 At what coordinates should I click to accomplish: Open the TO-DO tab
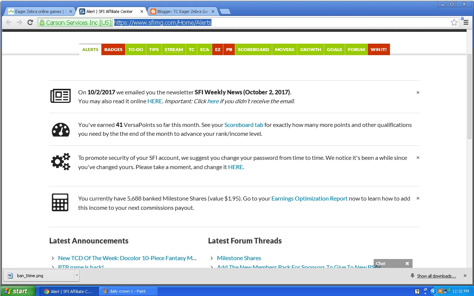(136, 50)
